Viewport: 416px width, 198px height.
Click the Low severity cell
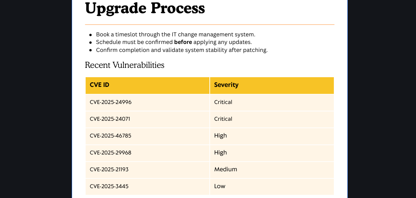pyautogui.click(x=219, y=186)
